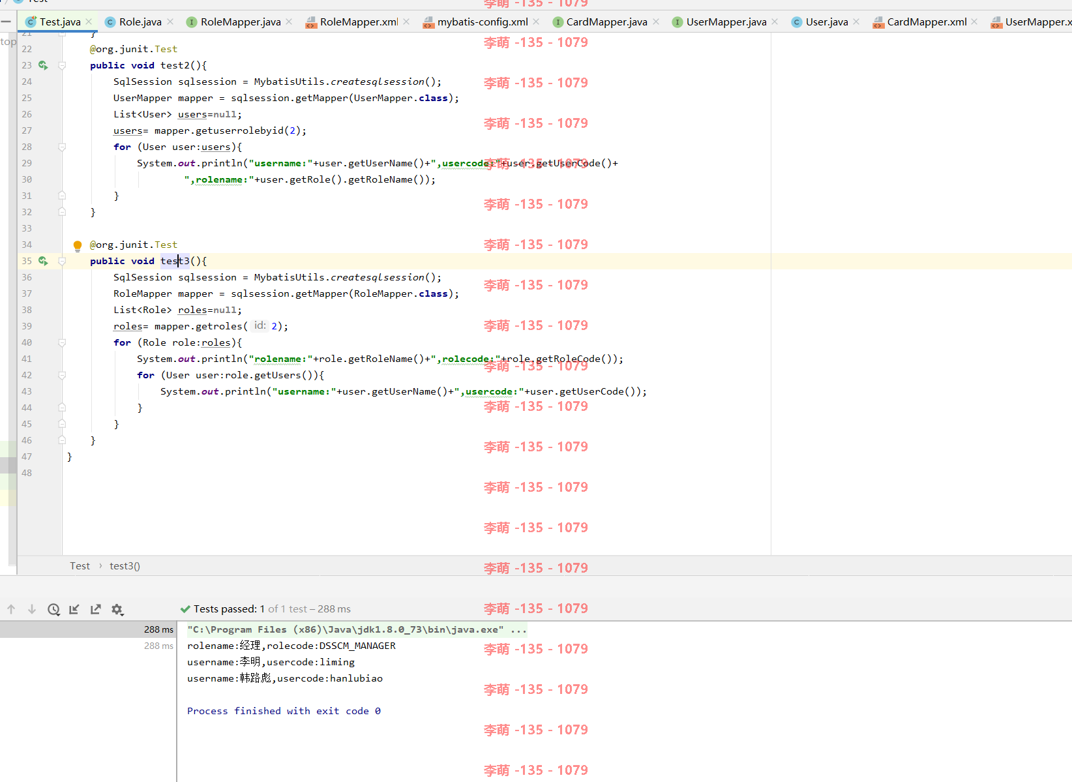Collapse the for loop at line 40
This screenshot has height=782, width=1072.
click(62, 342)
